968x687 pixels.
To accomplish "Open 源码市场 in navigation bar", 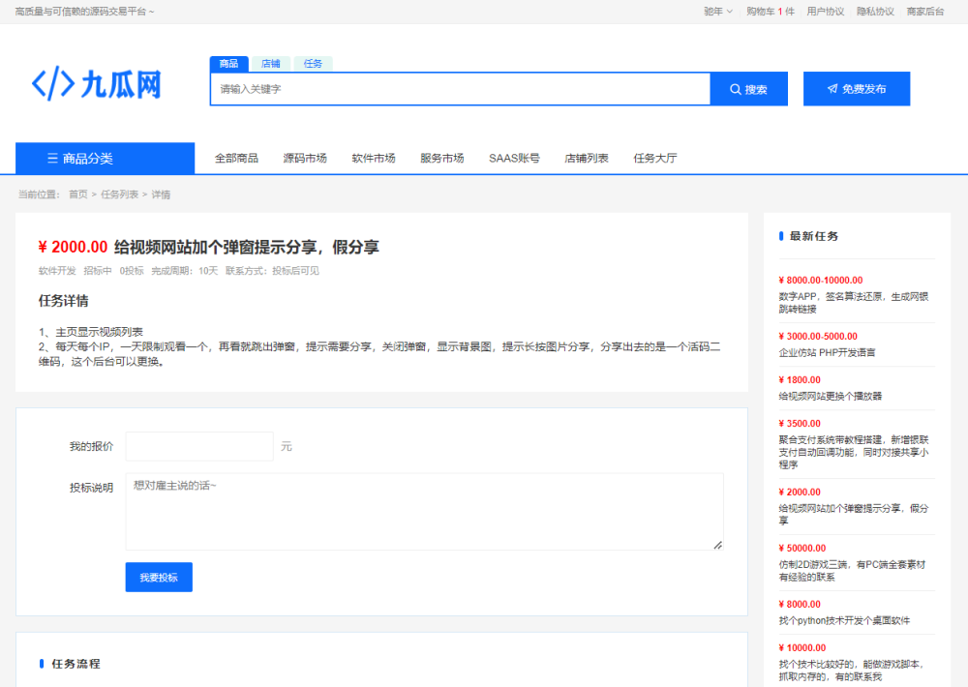I will click(x=305, y=159).
